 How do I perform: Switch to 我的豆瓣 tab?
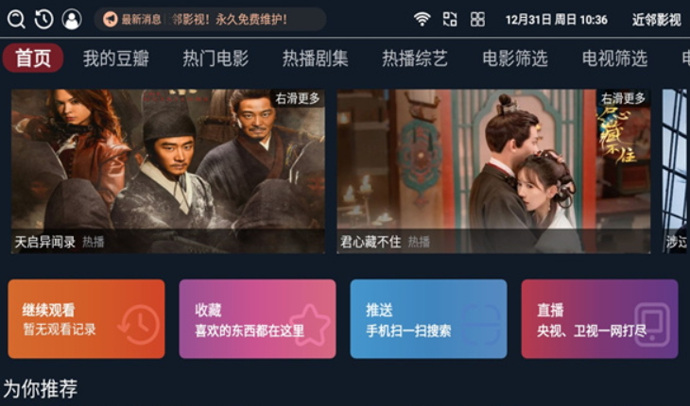116,58
